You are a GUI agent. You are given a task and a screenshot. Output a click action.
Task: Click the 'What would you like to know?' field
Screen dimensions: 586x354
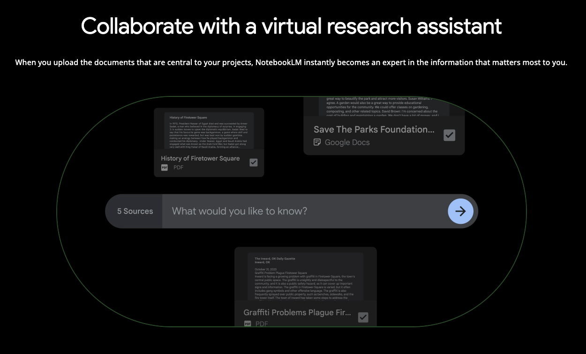tap(305, 211)
